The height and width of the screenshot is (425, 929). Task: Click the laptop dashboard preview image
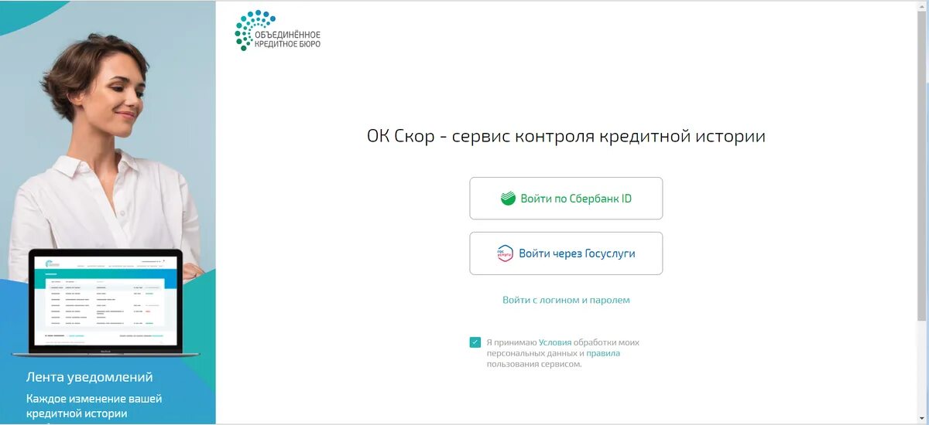click(107, 302)
